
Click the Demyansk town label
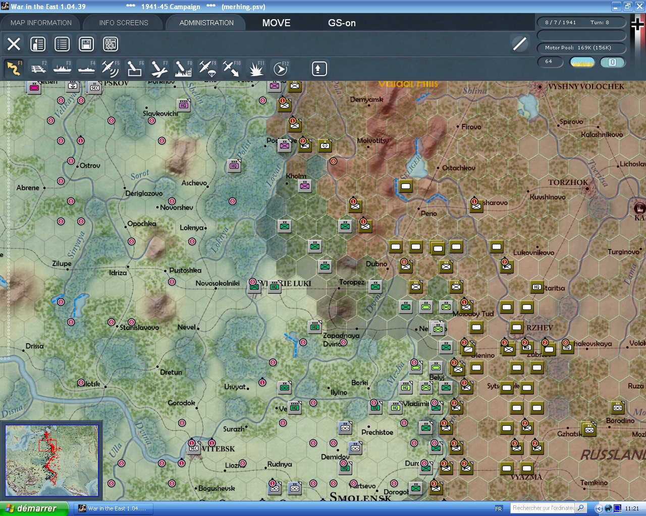[367, 99]
